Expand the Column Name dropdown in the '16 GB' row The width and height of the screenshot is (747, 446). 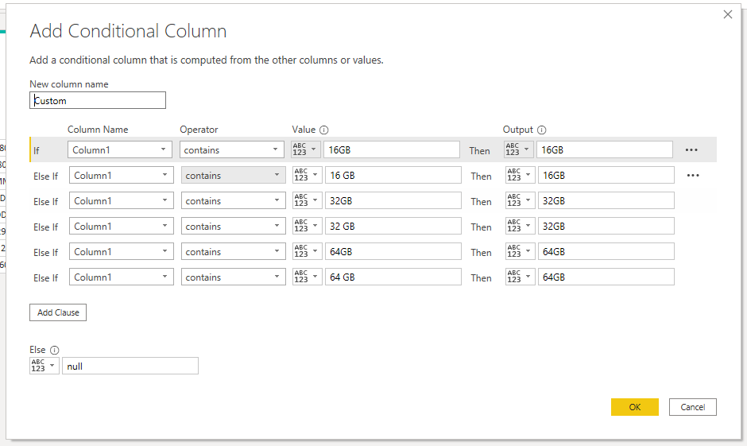pyautogui.click(x=121, y=175)
